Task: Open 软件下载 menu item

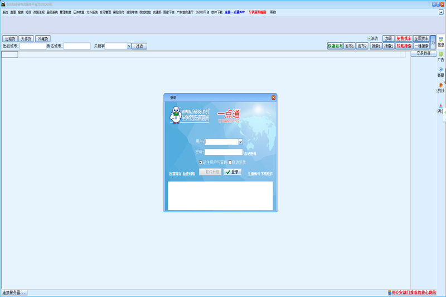Action: click(x=217, y=12)
